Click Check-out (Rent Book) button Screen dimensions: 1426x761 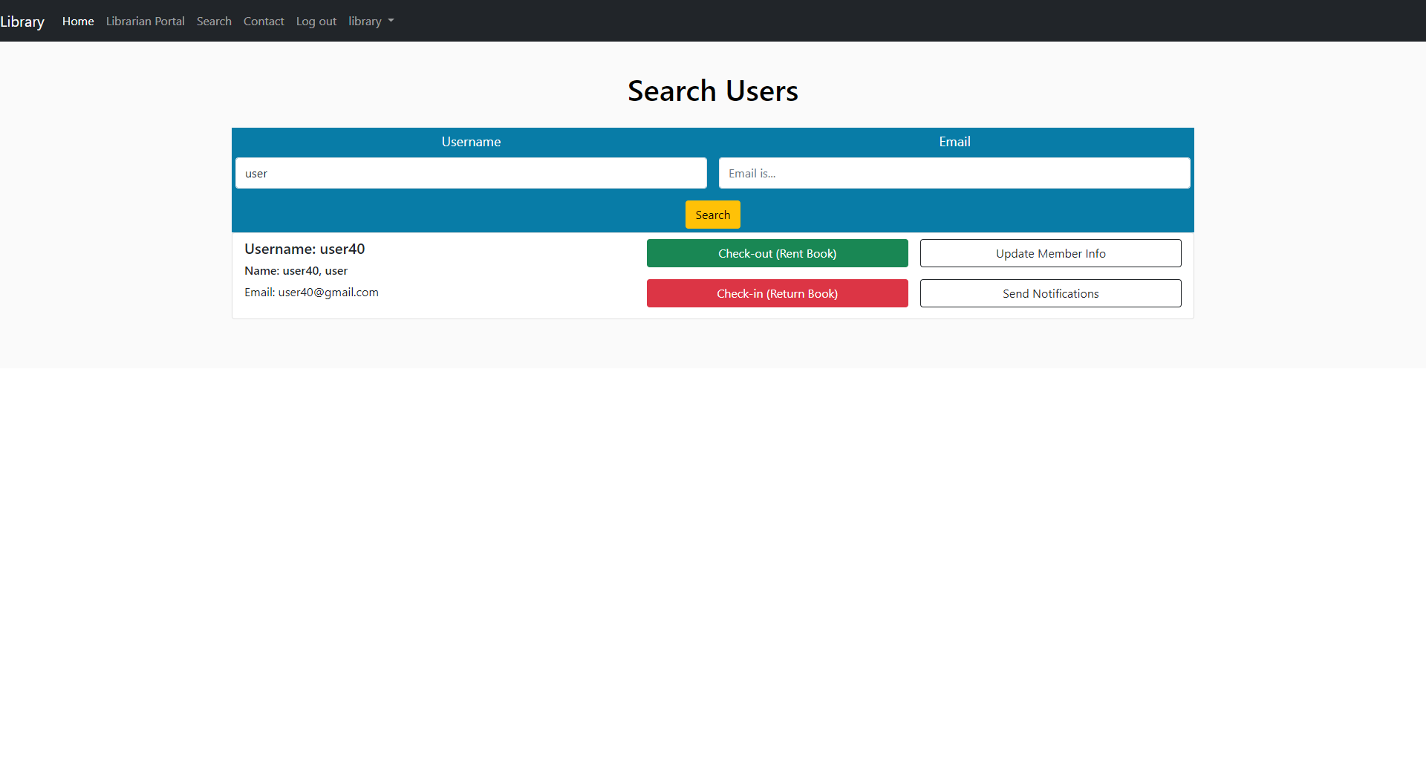coord(777,252)
